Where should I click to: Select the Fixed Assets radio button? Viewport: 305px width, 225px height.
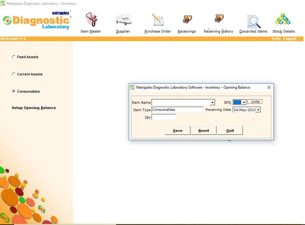click(13, 57)
